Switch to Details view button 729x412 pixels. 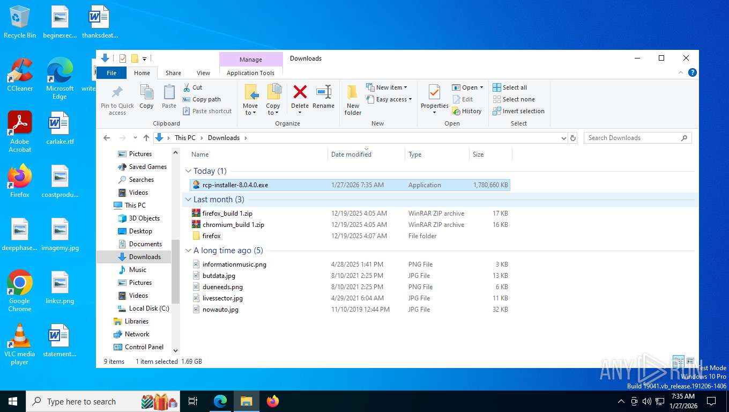point(679,361)
